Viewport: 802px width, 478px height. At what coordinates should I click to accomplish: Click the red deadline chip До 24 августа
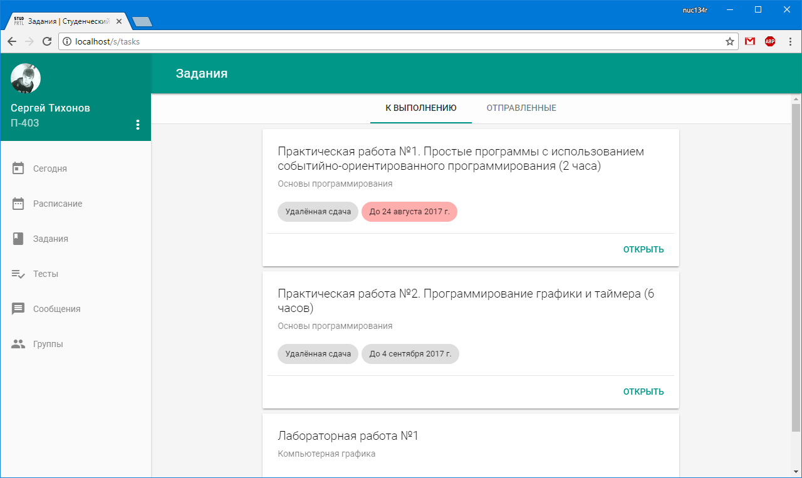click(x=409, y=212)
